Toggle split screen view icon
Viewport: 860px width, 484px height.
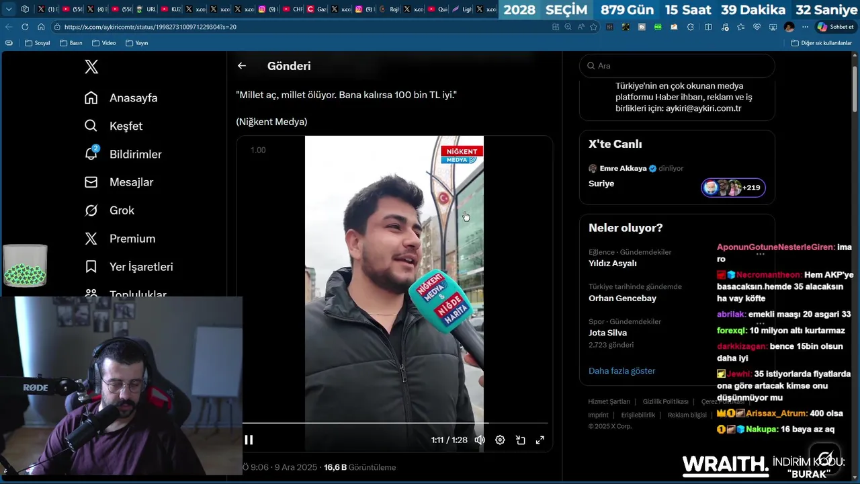[708, 27]
